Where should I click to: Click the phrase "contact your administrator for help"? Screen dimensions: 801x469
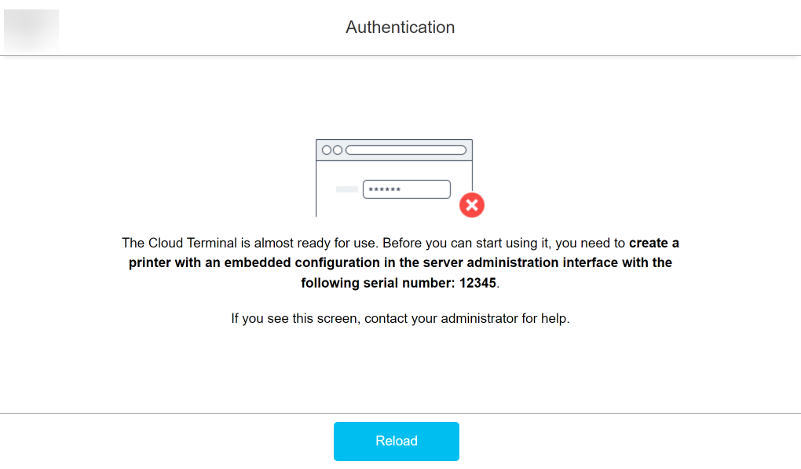tap(466, 319)
